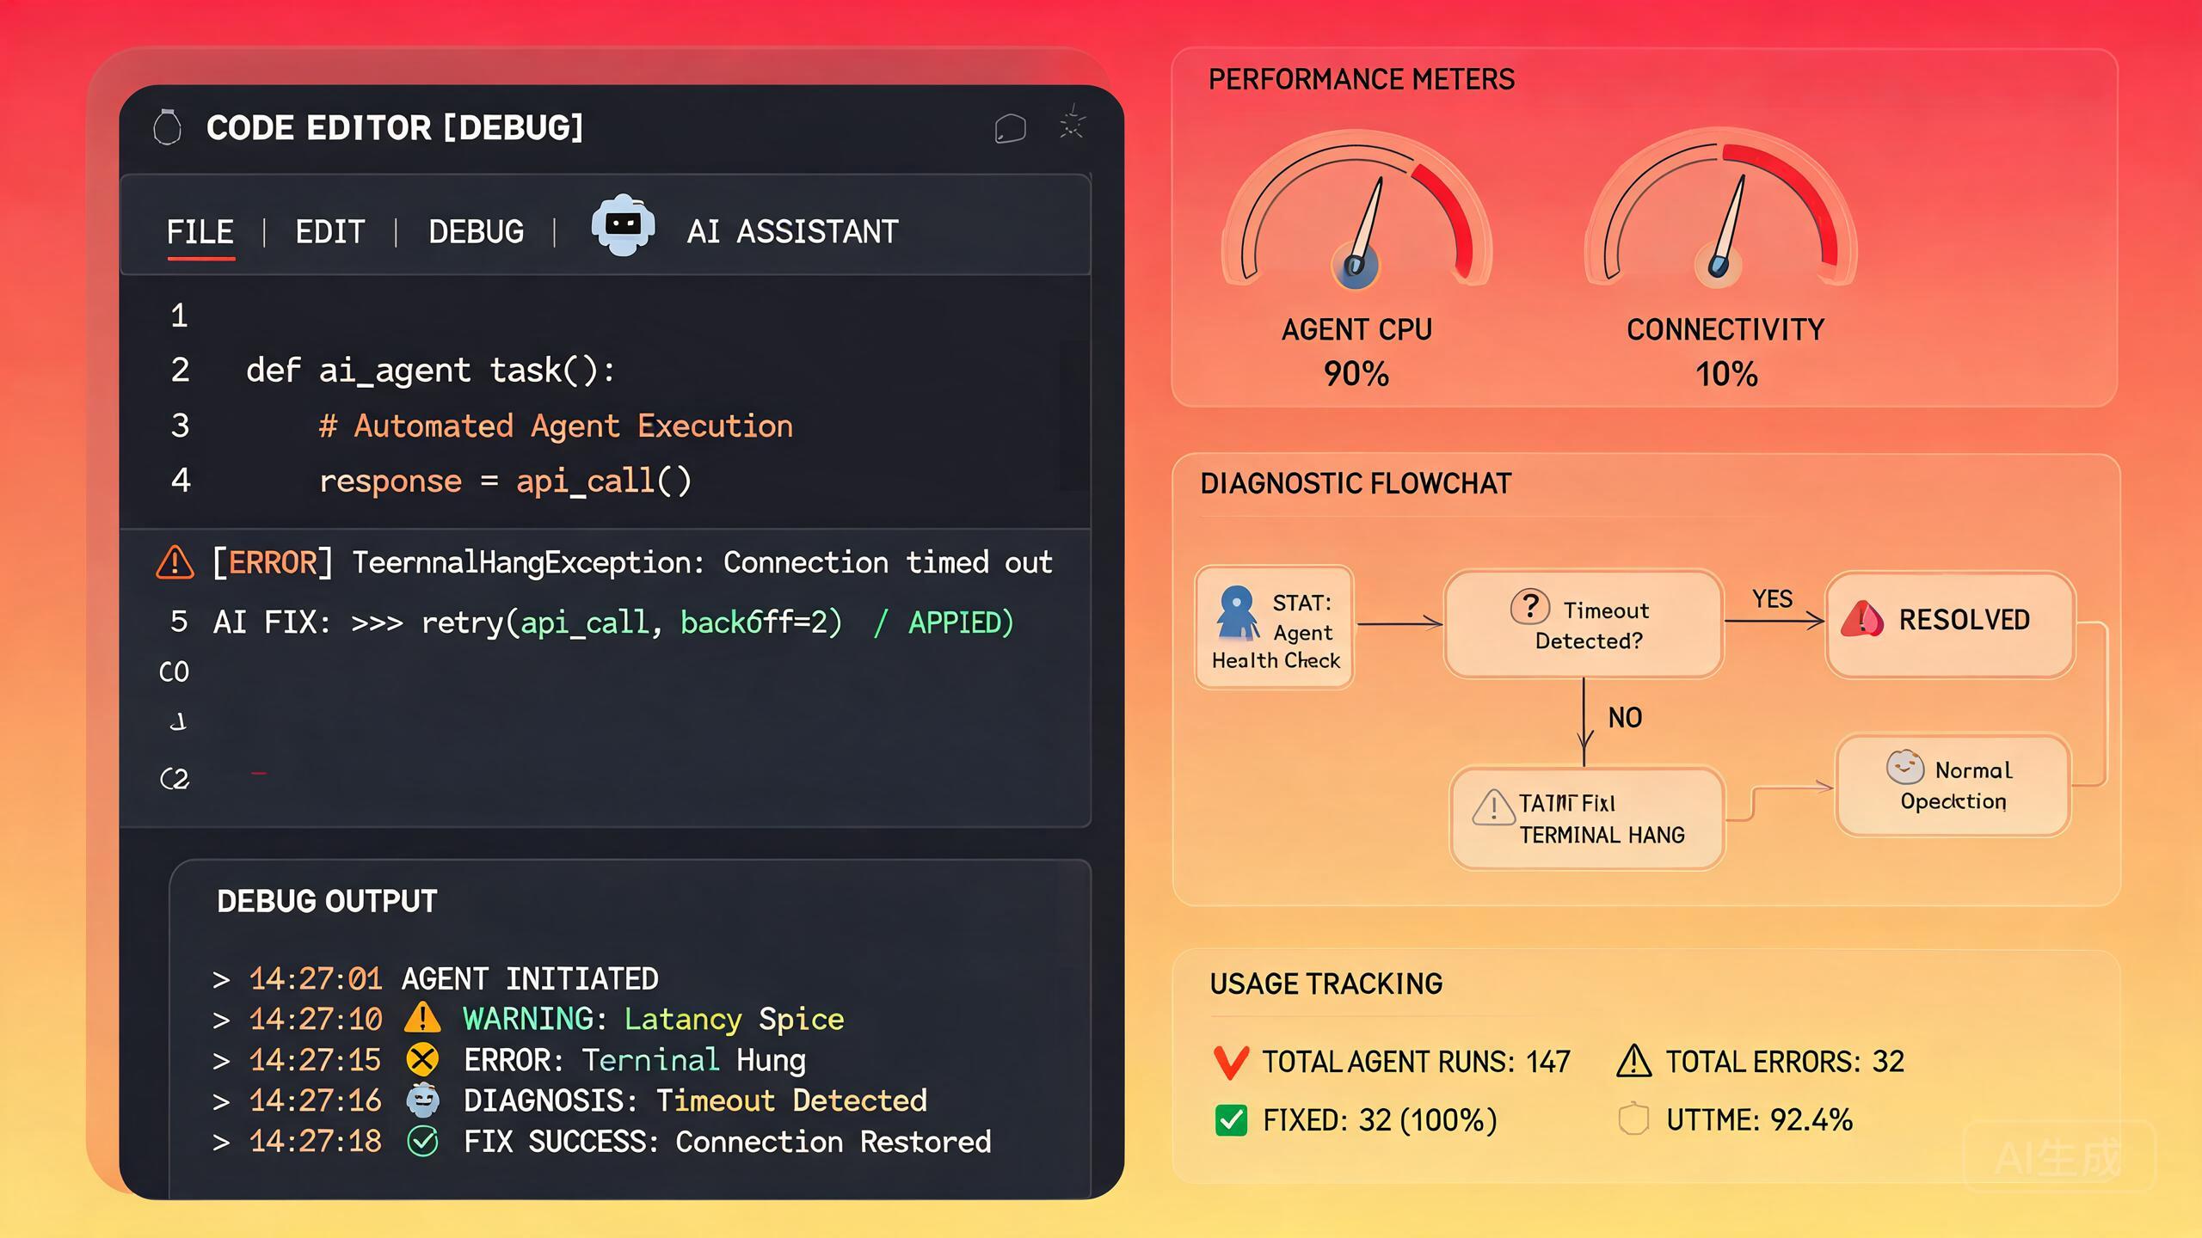Open the AI ASSISTANT menu item
The height and width of the screenshot is (1238, 2202).
point(792,232)
